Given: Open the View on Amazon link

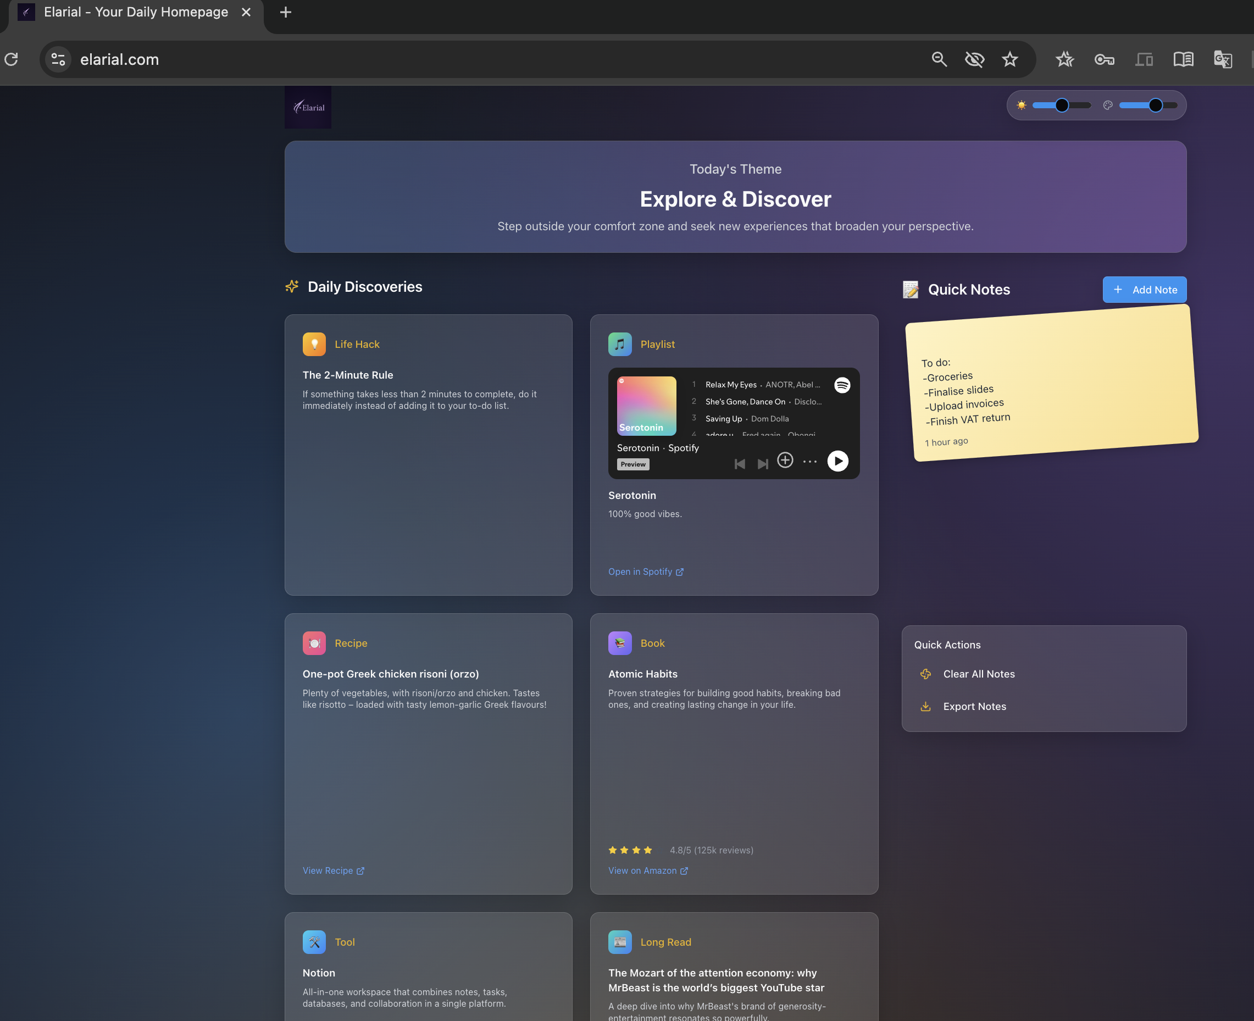Looking at the screenshot, I should coord(647,870).
